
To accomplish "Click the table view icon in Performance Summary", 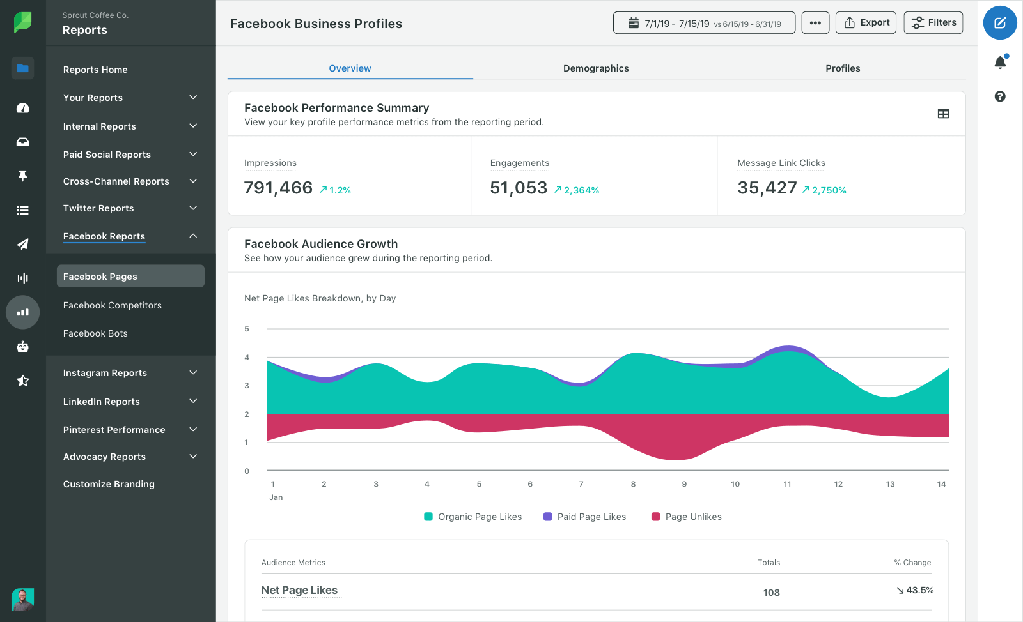I will pos(943,114).
